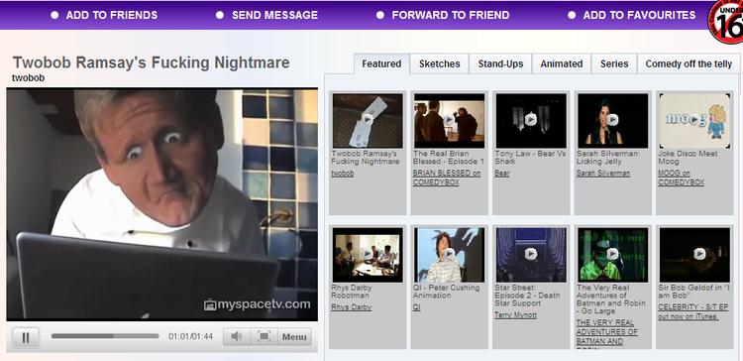Click the under 16 warning badge
This screenshot has height=361, width=743.
(x=726, y=22)
